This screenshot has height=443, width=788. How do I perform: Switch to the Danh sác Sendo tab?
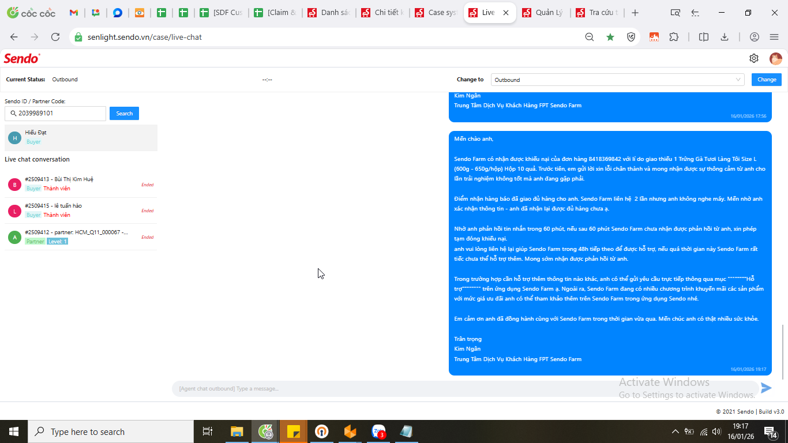(329, 13)
